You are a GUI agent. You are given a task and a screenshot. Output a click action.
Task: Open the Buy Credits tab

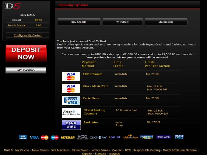79,22
